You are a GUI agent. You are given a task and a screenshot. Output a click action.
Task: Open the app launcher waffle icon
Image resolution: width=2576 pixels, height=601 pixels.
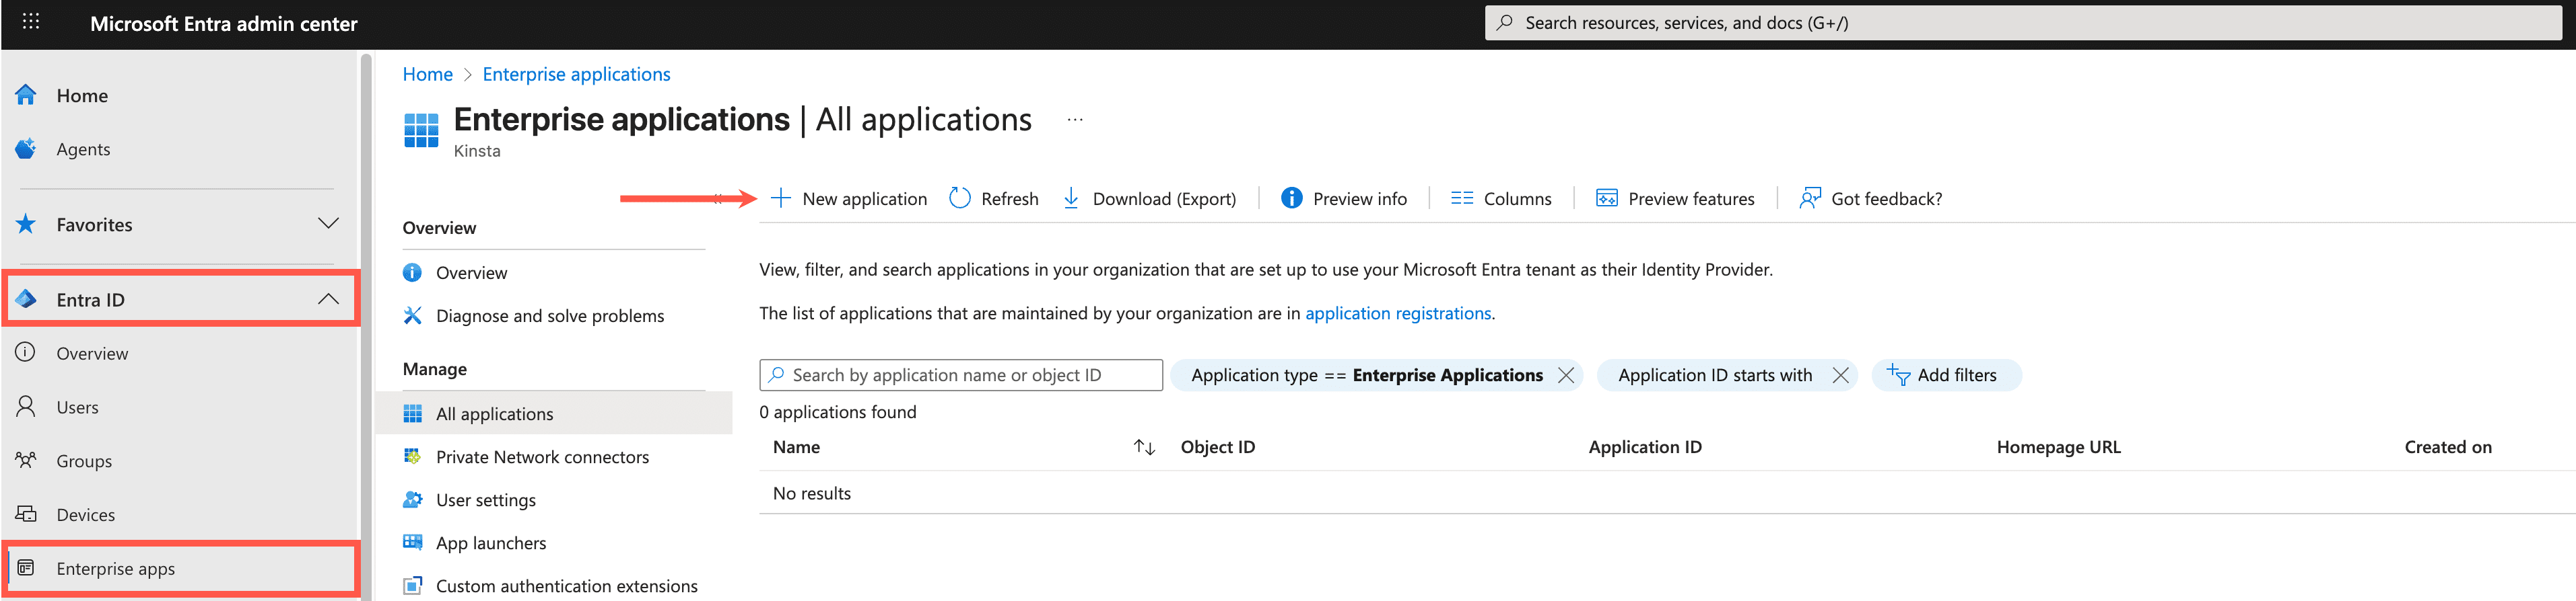pos(31,22)
